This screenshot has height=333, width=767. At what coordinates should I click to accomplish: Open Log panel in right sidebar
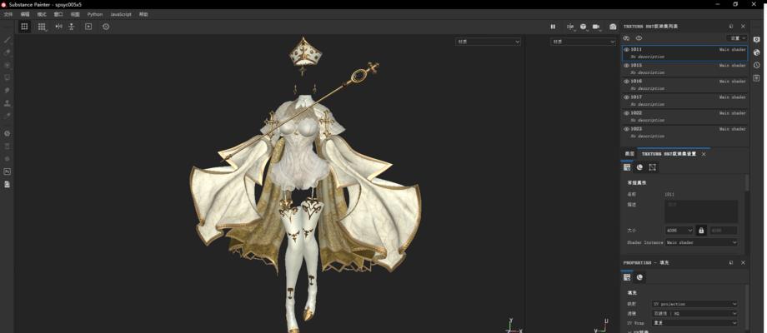click(757, 77)
